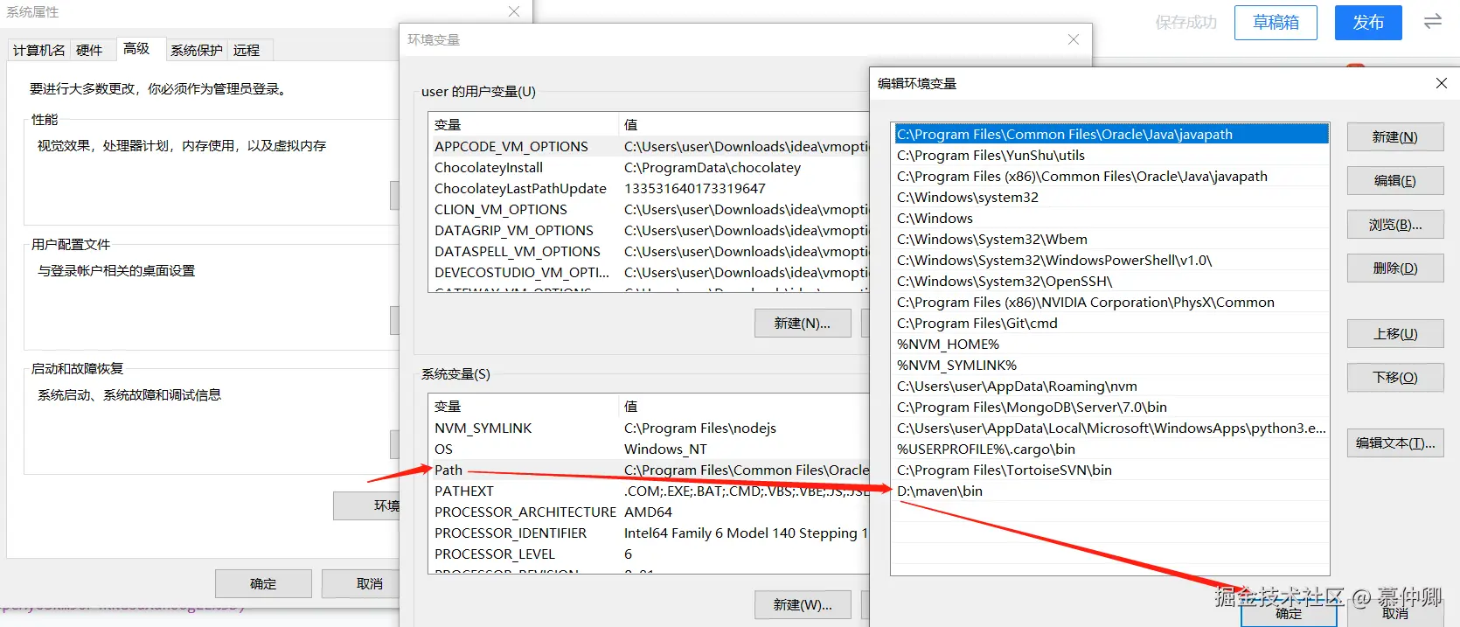
Task: Select C:\Program Files\Git\cmd entry
Action: pos(1110,323)
